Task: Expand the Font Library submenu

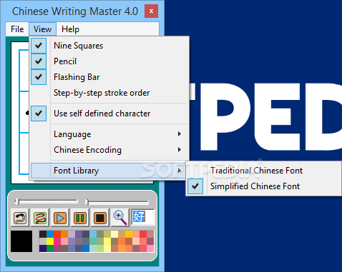Action: point(109,171)
